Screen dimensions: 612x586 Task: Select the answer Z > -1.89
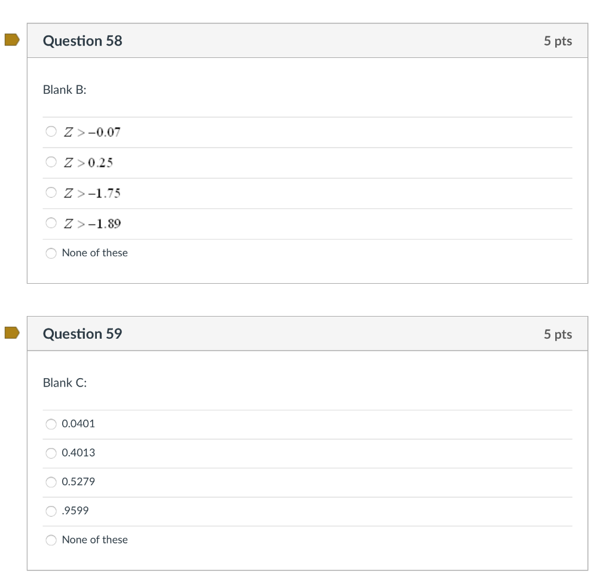[x=51, y=223]
